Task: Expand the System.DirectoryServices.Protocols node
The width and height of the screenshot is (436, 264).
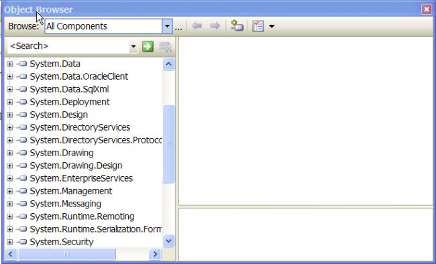Action: point(10,140)
